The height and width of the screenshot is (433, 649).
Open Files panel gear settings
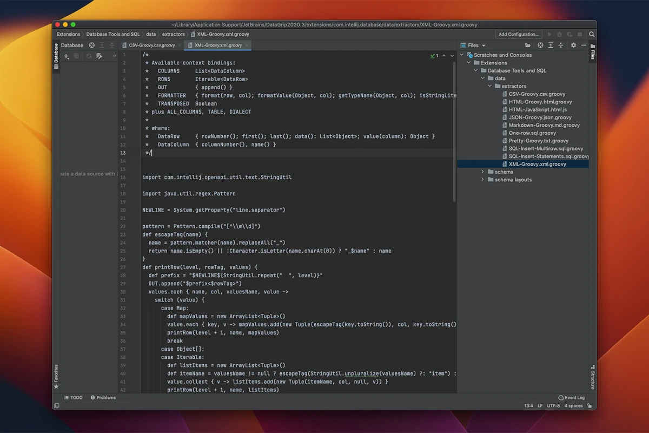tap(573, 45)
